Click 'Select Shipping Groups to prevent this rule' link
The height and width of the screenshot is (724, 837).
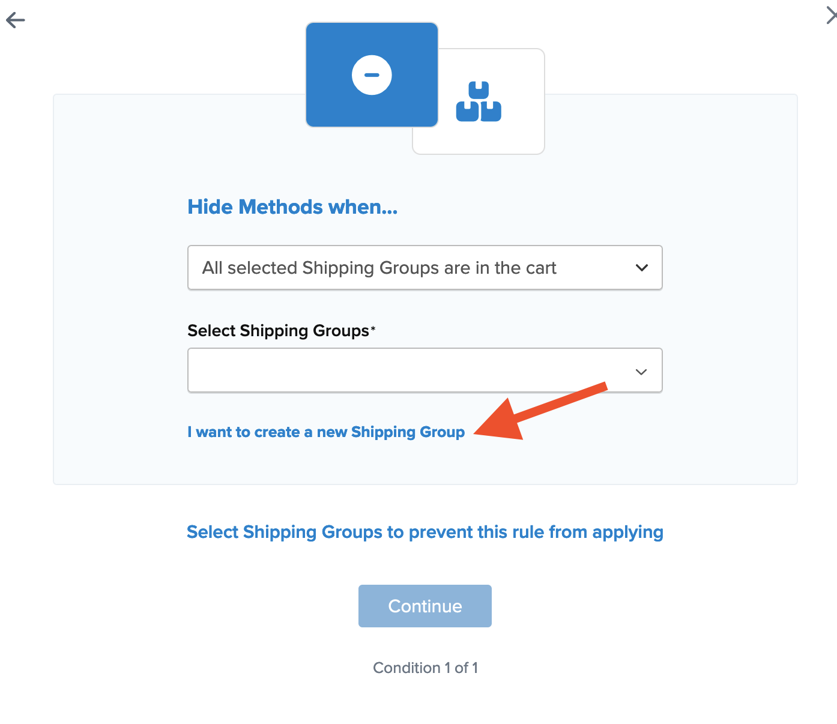[425, 532]
